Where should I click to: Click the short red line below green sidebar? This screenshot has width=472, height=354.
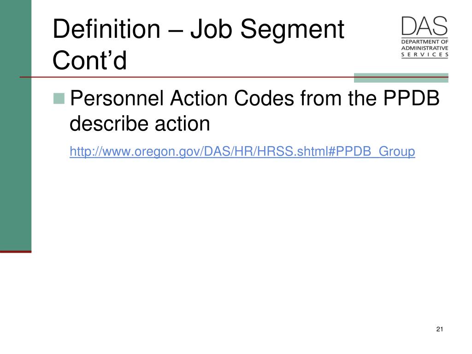coord(16,251)
